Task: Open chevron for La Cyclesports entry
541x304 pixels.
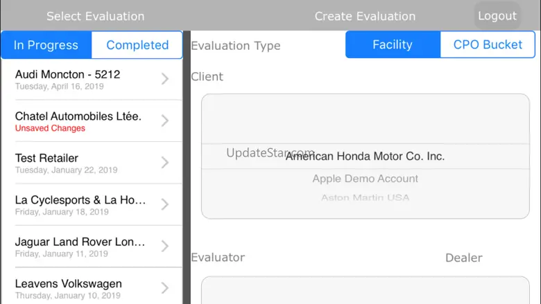Action: coord(165,204)
